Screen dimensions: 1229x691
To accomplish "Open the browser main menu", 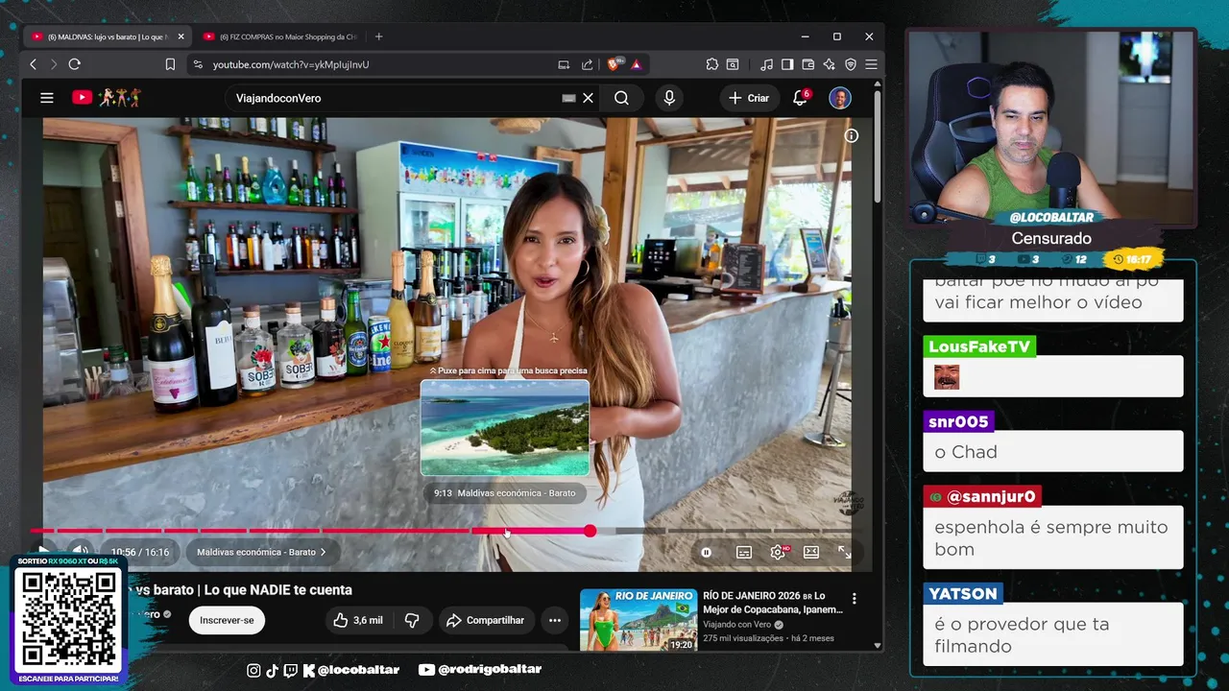I will [871, 64].
